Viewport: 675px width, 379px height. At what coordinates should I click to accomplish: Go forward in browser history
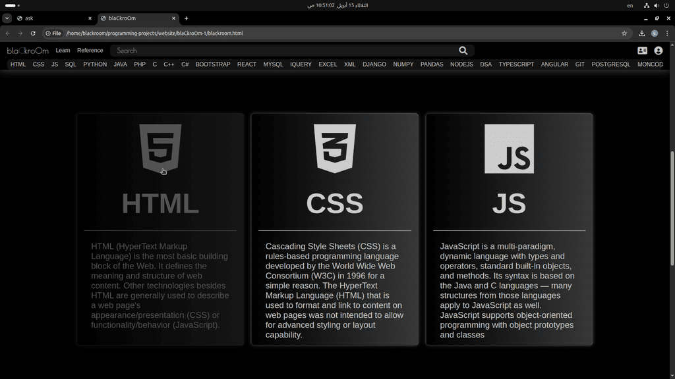point(20,33)
